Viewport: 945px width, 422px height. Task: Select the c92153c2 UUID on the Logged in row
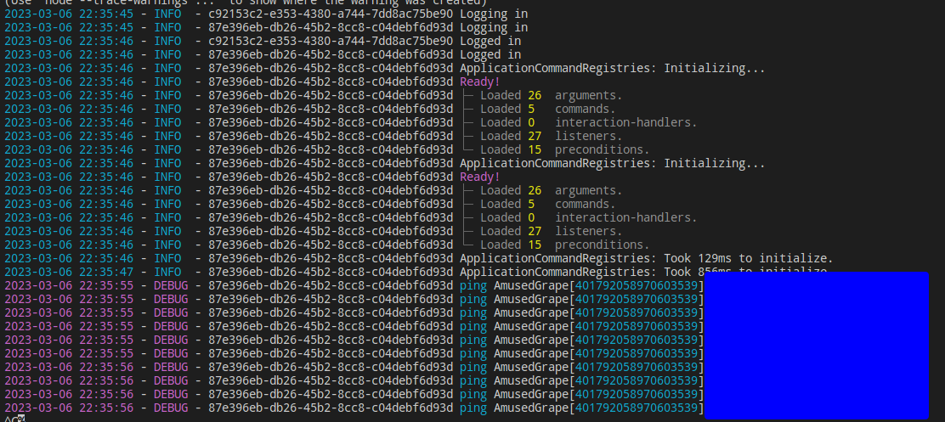tap(331, 41)
